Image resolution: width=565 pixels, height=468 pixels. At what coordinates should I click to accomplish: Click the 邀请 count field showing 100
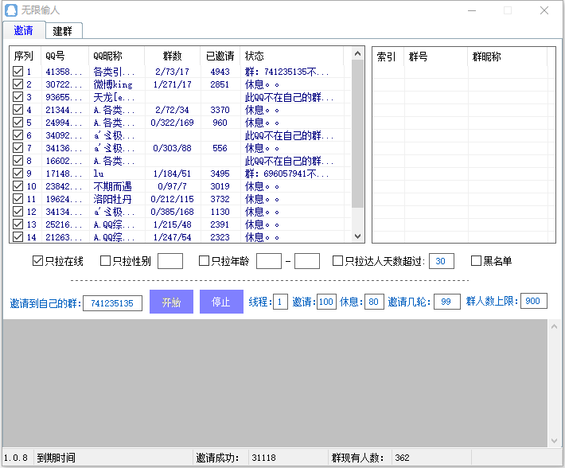click(x=326, y=302)
